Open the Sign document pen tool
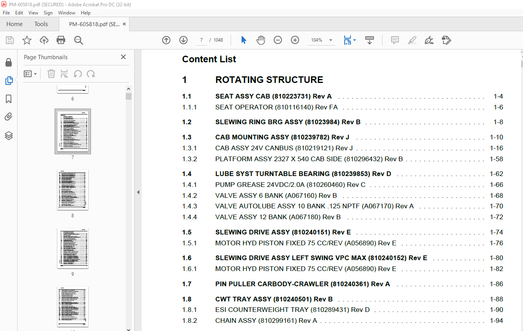 click(x=429, y=40)
